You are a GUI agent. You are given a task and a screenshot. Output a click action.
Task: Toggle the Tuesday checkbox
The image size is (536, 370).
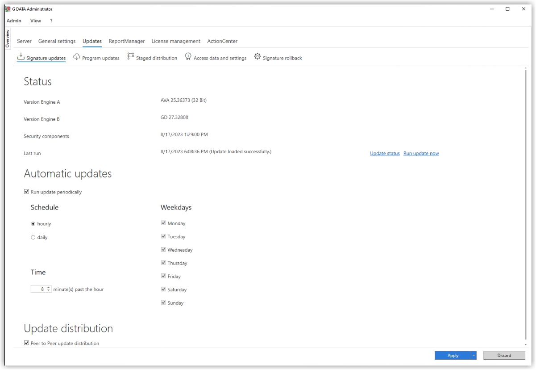[163, 236]
